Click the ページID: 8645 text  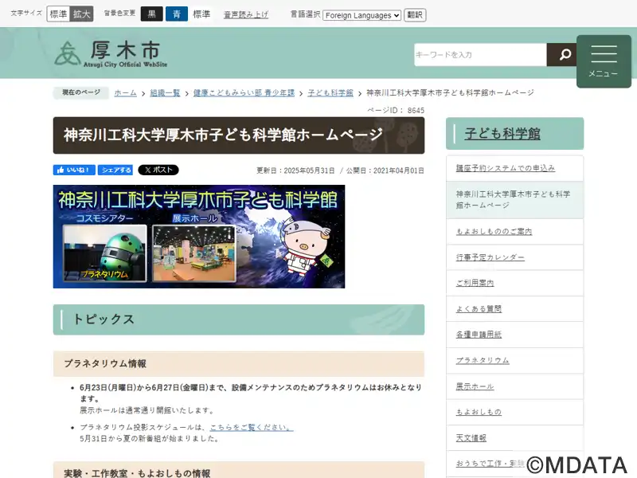click(396, 111)
